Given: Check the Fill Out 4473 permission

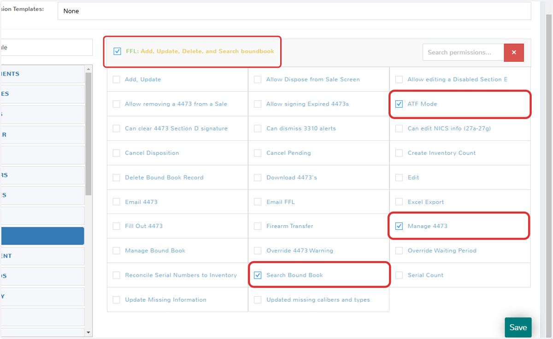Looking at the screenshot, I should point(117,226).
